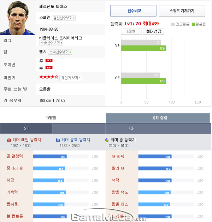
Task: Click the 선수비교 button
Action: point(133,11)
